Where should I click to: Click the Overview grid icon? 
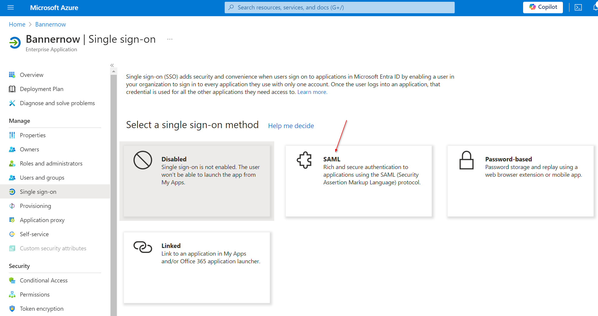(12, 75)
